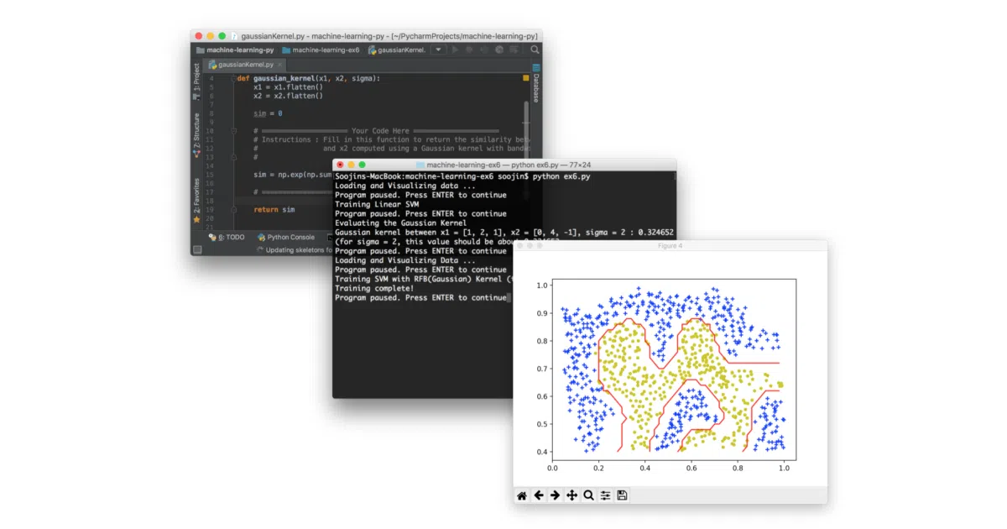Click the 'Updating skeletons' status bar message
Screen dimensions: 1007x529
point(294,249)
